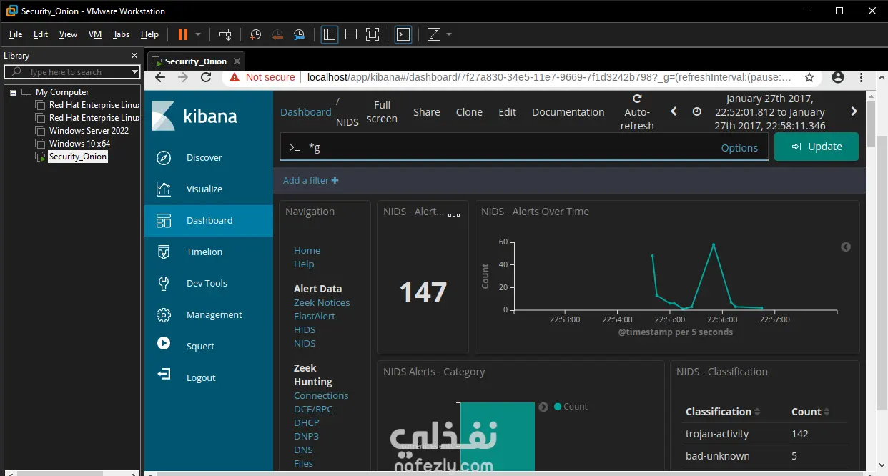The width and height of the screenshot is (888, 476).
Task: Open the browser profile account icon
Action: pos(838,77)
